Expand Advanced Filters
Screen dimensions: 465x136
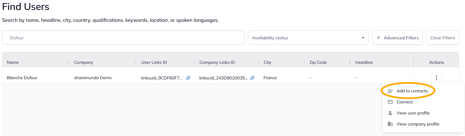tap(397, 38)
